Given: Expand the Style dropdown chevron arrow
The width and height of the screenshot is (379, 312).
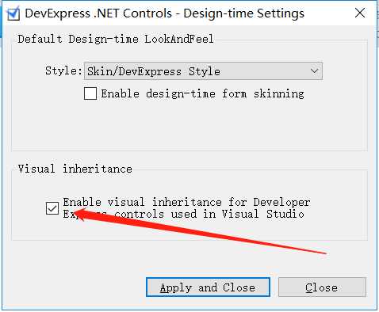Looking at the screenshot, I should click(314, 70).
